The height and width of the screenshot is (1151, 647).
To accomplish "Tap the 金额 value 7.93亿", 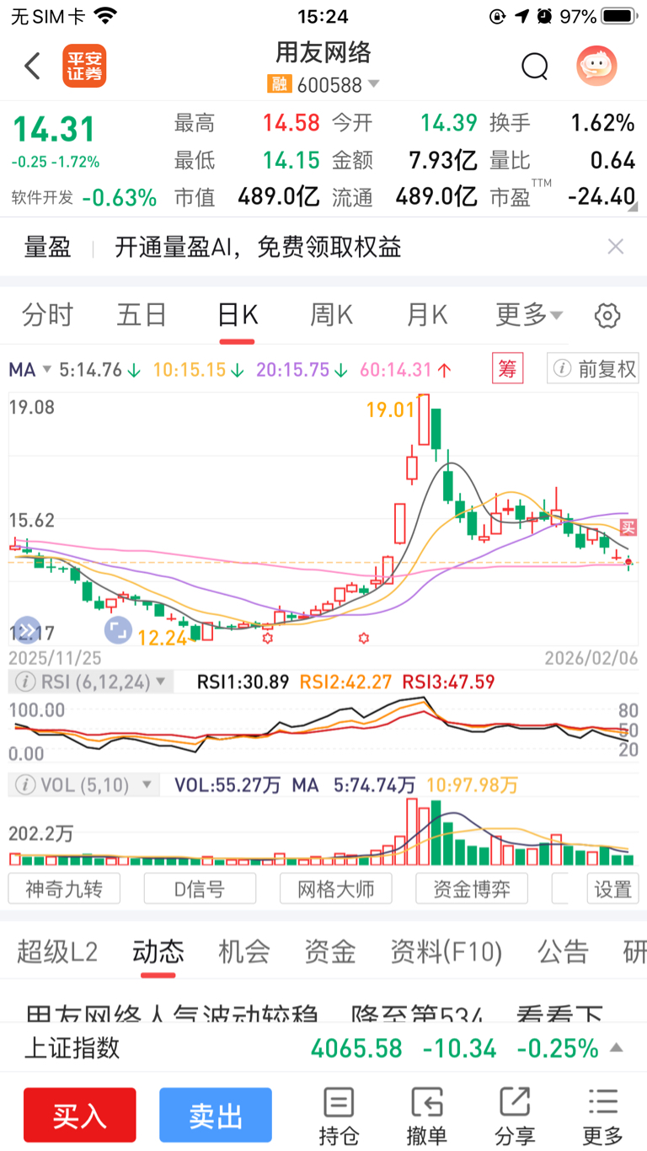I will point(443,160).
